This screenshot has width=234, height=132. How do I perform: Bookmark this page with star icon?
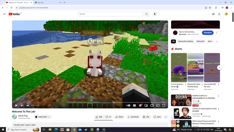click(x=210, y=8)
